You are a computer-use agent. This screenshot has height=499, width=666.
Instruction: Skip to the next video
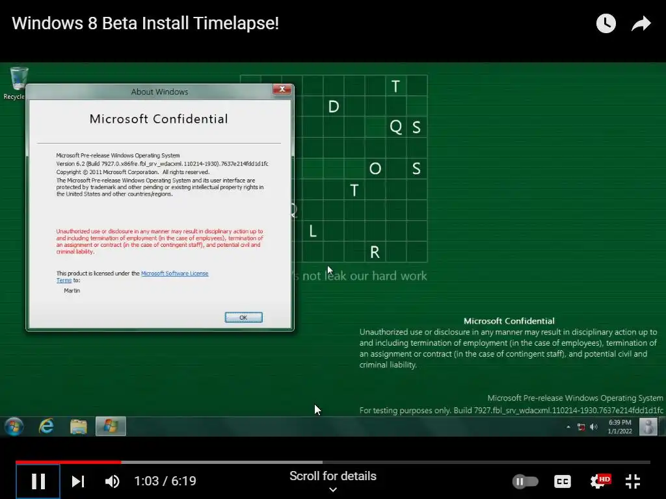tap(78, 481)
